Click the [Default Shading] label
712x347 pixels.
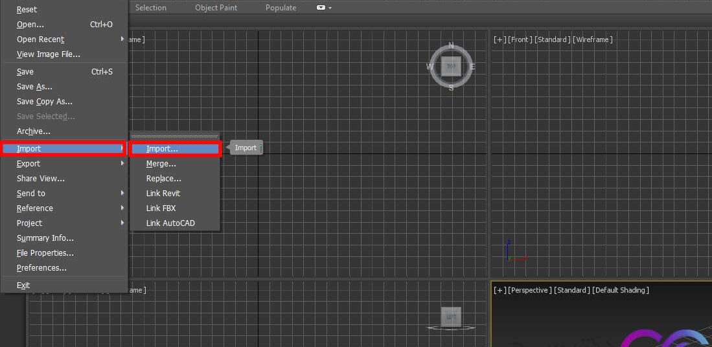(621, 290)
